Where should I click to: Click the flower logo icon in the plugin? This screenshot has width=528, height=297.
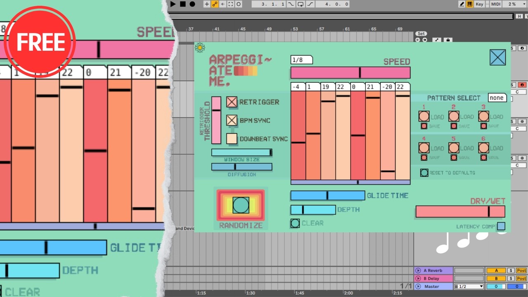pyautogui.click(x=200, y=47)
